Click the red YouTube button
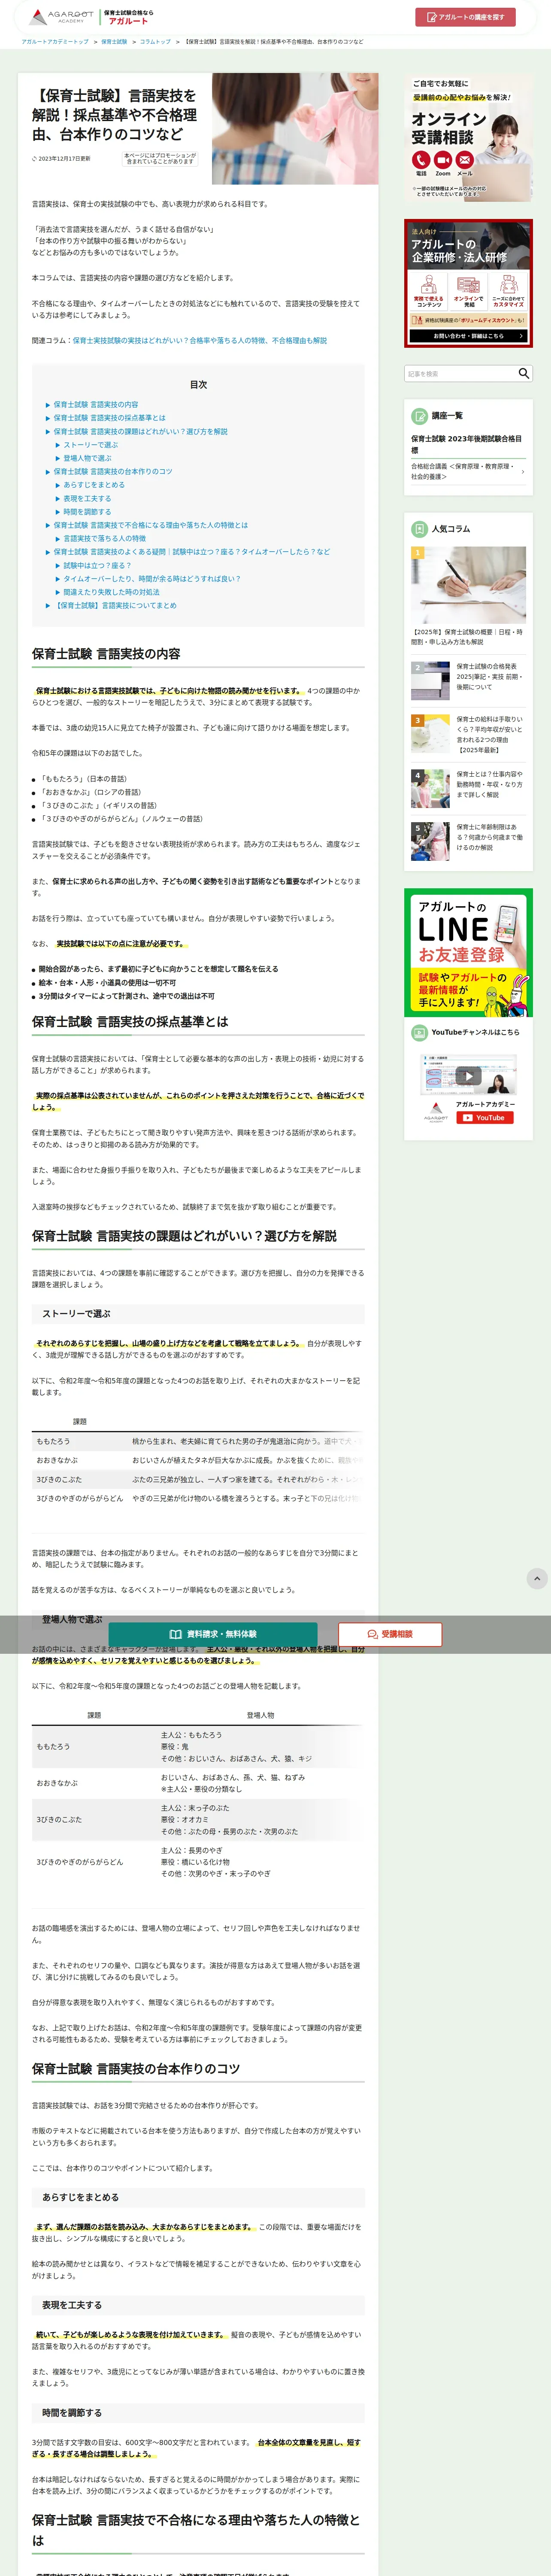Viewport: 551px width, 2576px height. tap(485, 1118)
